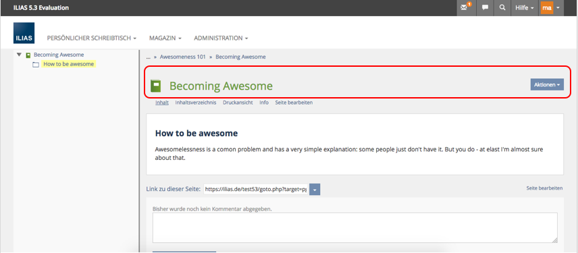Click the ILIAS 5.3 Evaluation header text
The image size is (578, 253).
coord(41,7)
